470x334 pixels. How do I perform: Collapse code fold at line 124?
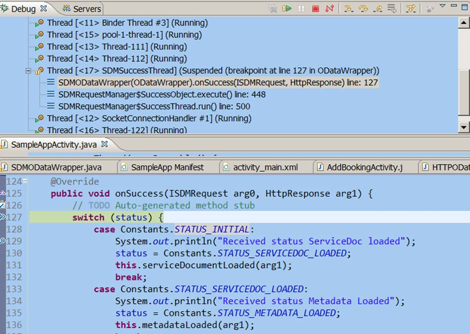pyautogui.click(x=25, y=181)
